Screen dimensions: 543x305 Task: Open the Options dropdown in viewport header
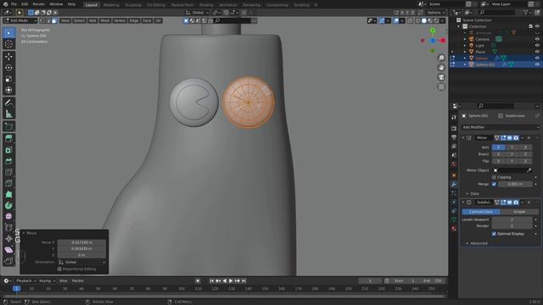coord(435,13)
